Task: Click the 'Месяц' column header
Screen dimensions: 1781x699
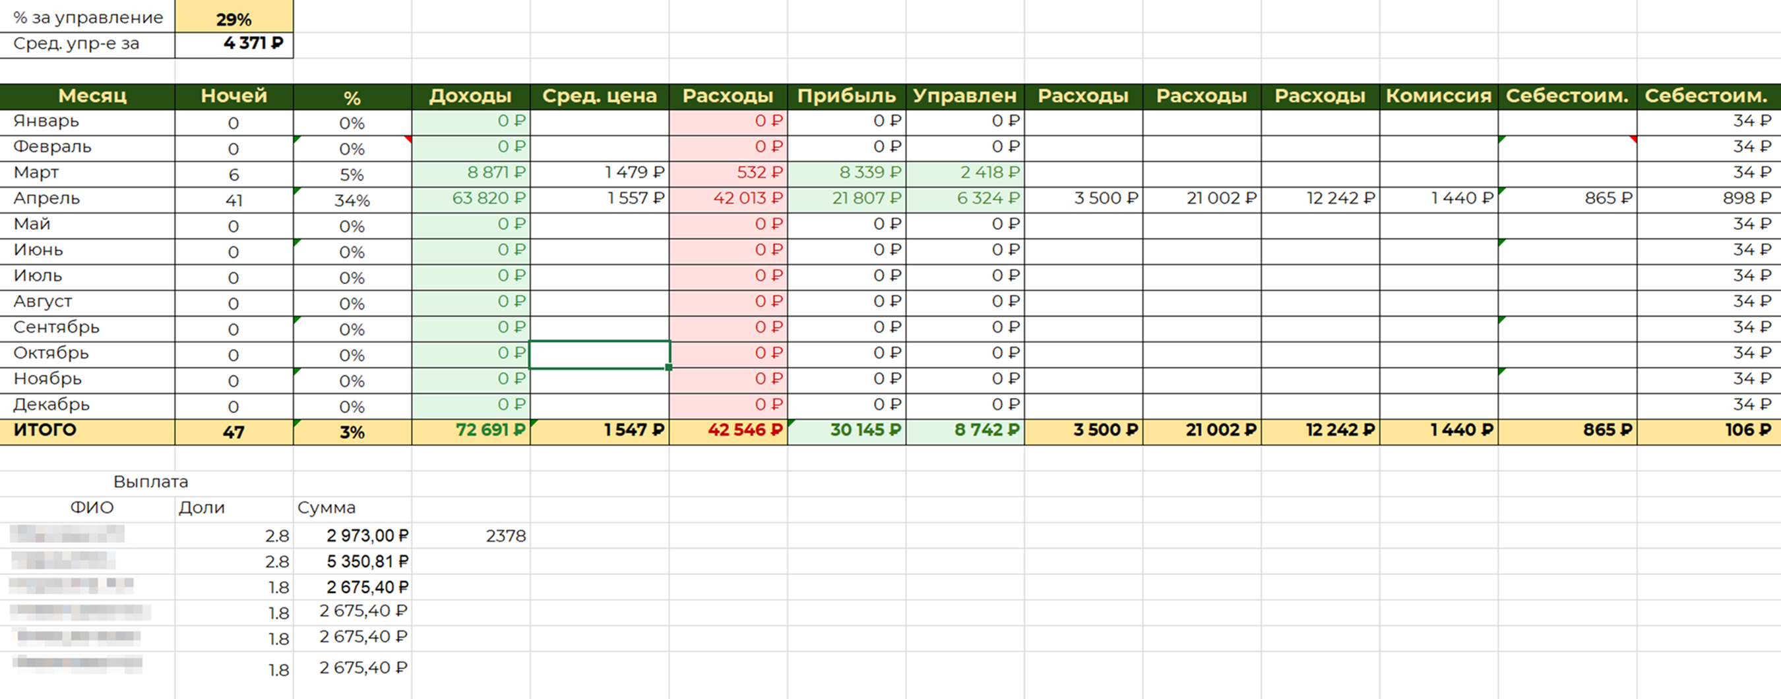Action: 87,97
